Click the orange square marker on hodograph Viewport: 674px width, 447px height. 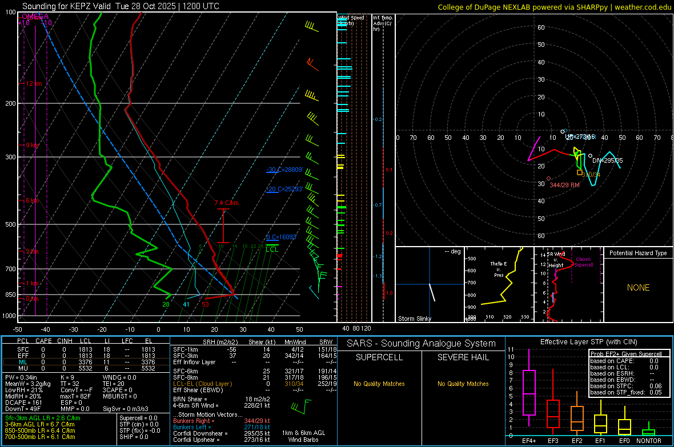pyautogui.click(x=579, y=172)
